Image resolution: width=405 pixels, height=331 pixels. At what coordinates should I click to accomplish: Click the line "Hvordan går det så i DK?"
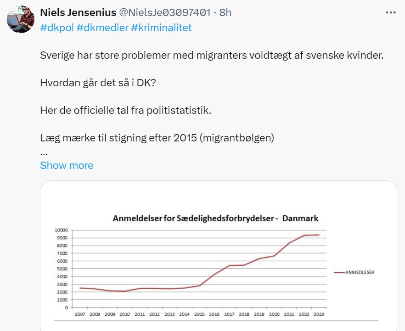(x=100, y=84)
